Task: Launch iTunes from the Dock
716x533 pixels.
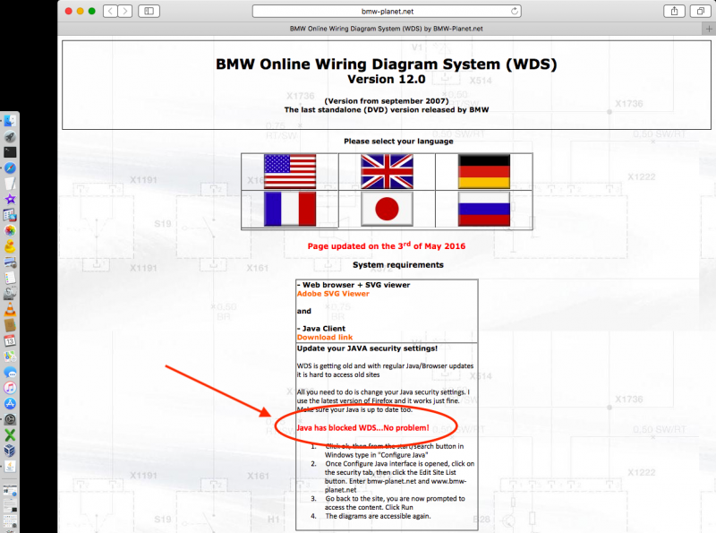Action: (10, 388)
